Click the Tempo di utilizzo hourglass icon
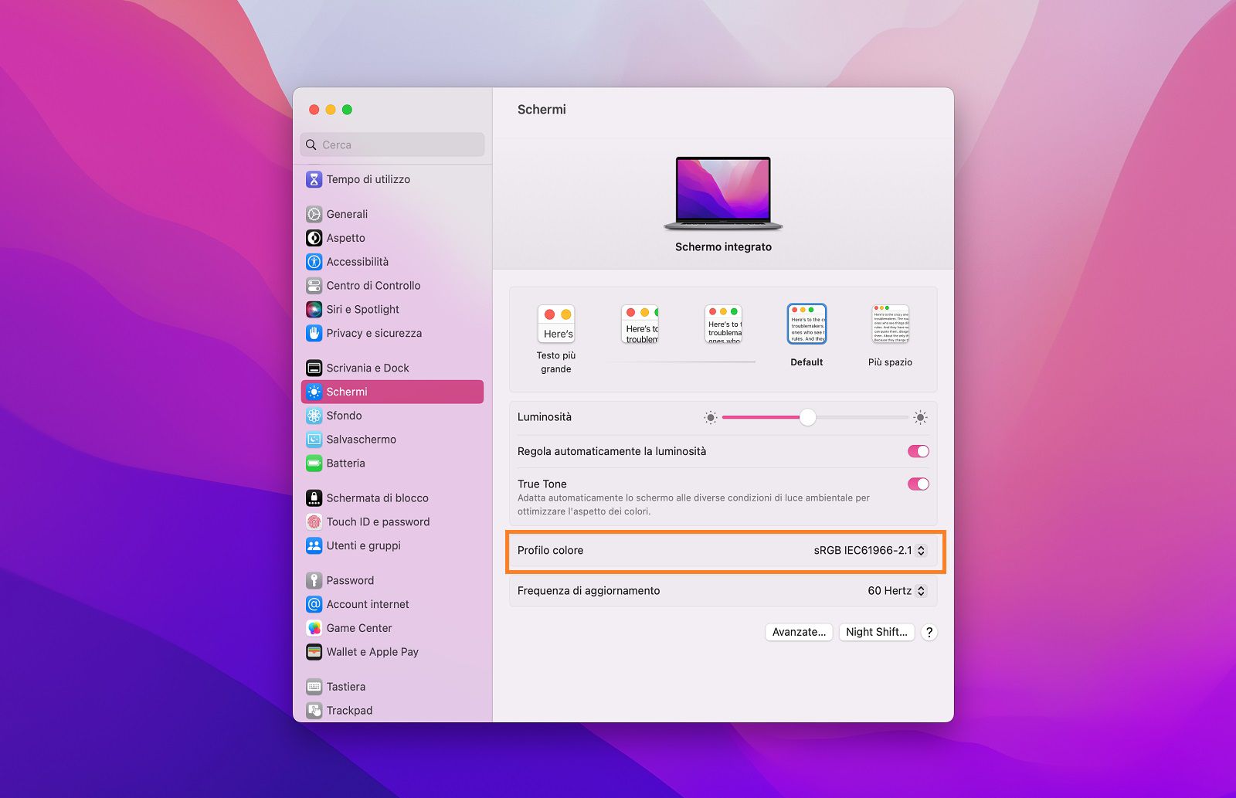The width and height of the screenshot is (1236, 798). (314, 179)
